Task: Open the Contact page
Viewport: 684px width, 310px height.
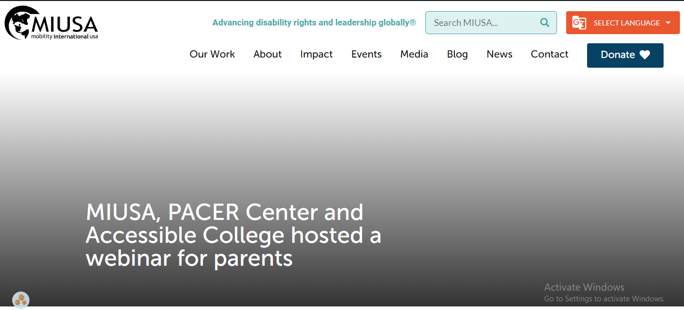Action: [549, 54]
